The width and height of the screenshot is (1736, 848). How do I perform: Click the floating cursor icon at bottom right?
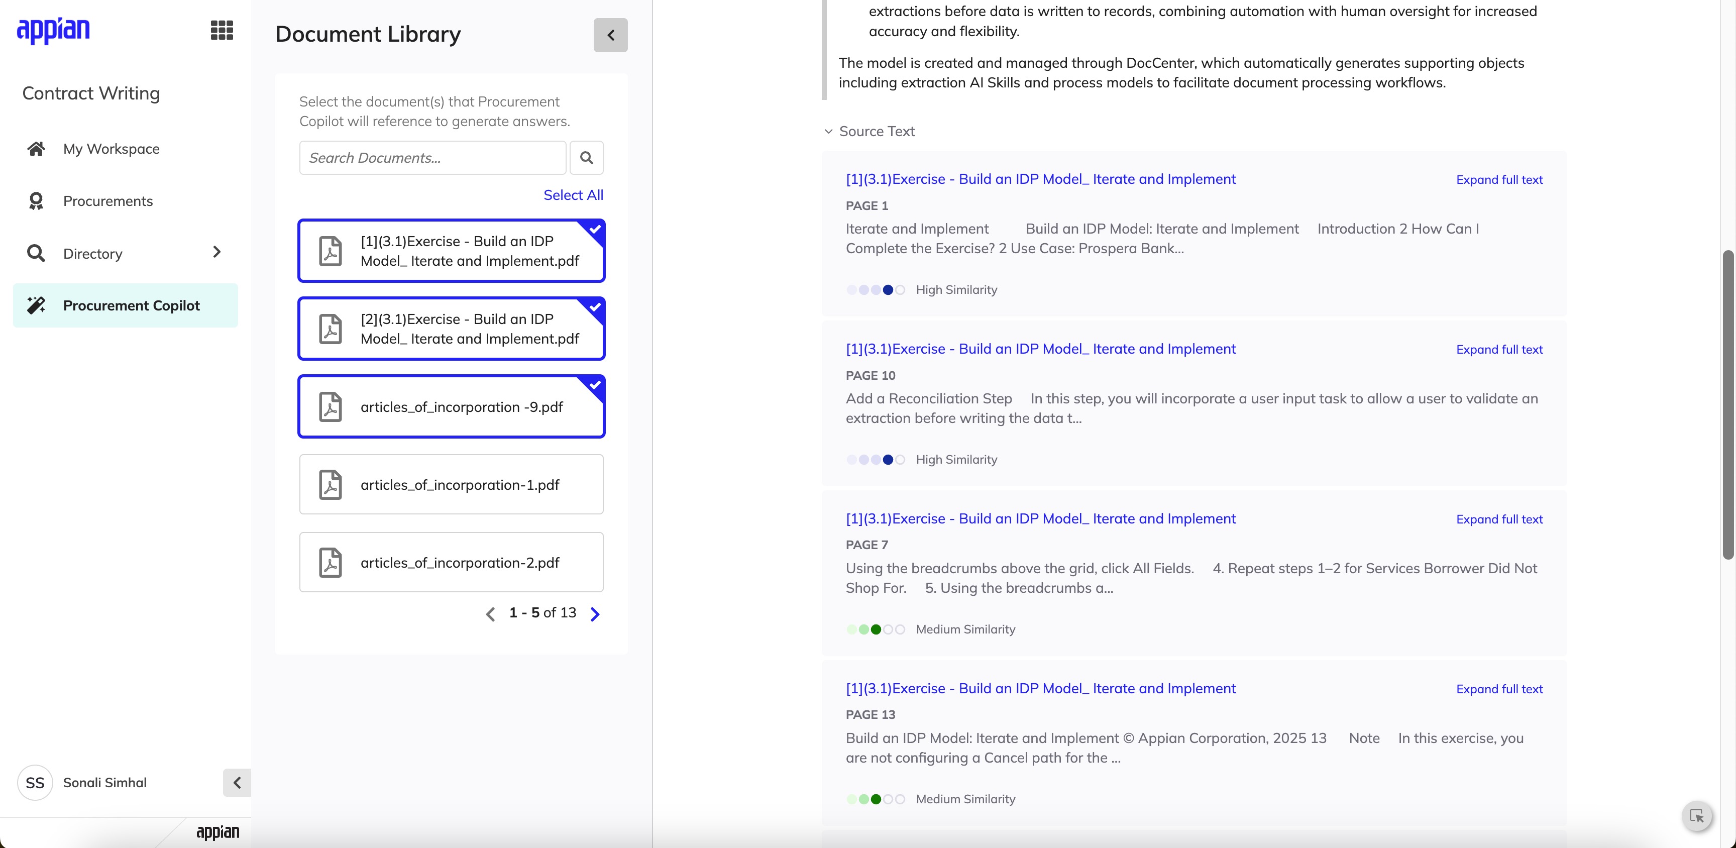point(1697,816)
